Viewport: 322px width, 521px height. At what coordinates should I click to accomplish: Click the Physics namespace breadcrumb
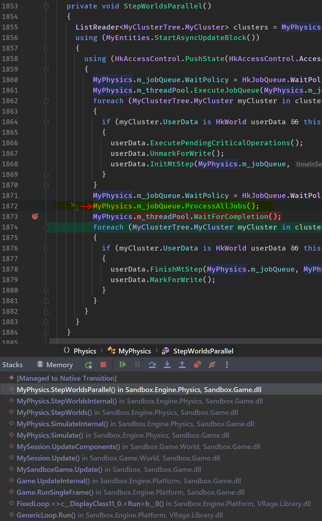click(85, 351)
